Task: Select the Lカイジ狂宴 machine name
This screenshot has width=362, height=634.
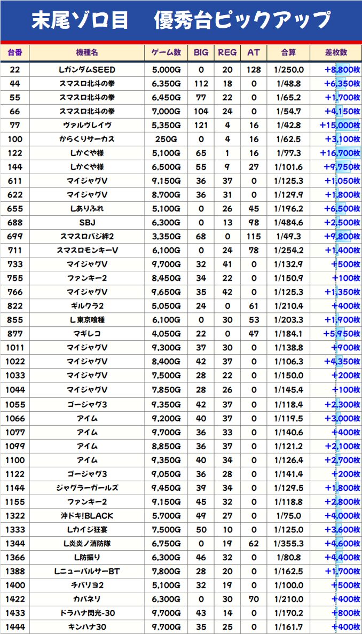Action: pyautogui.click(x=87, y=529)
